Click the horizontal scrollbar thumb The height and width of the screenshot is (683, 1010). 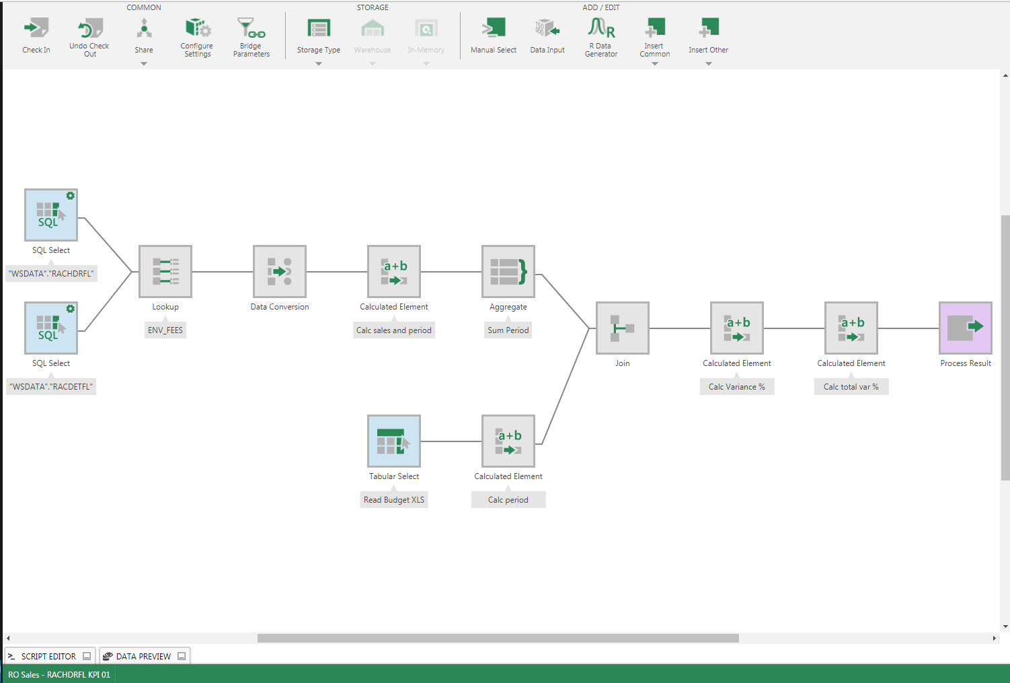click(x=498, y=638)
